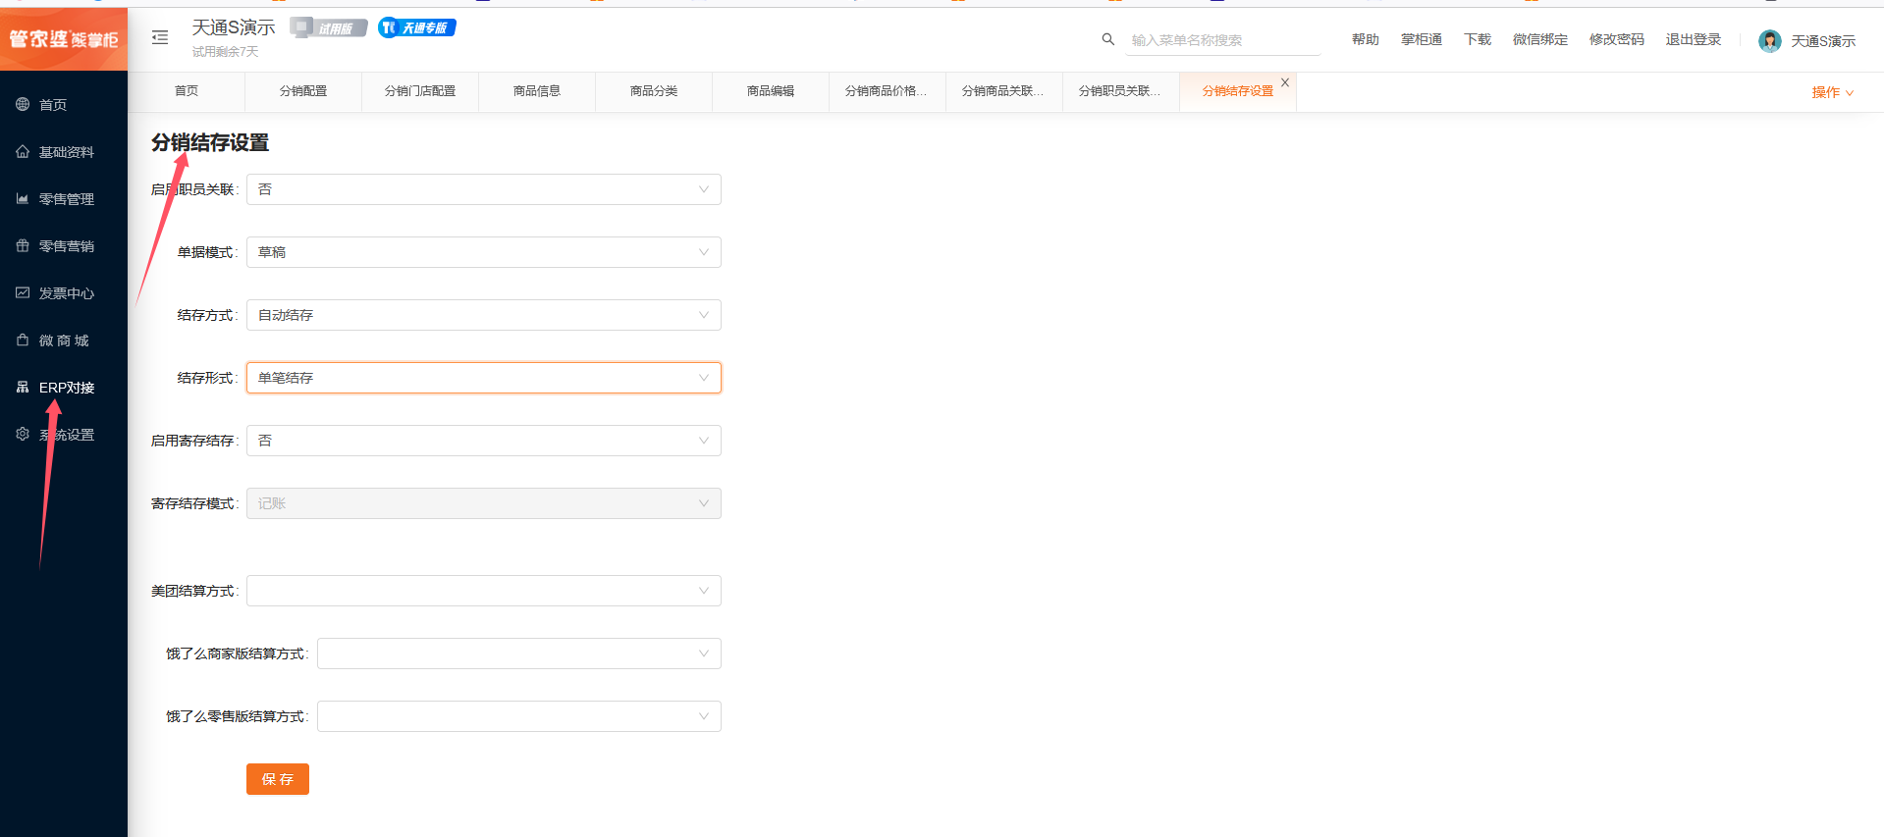This screenshot has height=837, width=1884.
Task: Switch to the 分销职员关联 tab
Action: pos(1121,91)
